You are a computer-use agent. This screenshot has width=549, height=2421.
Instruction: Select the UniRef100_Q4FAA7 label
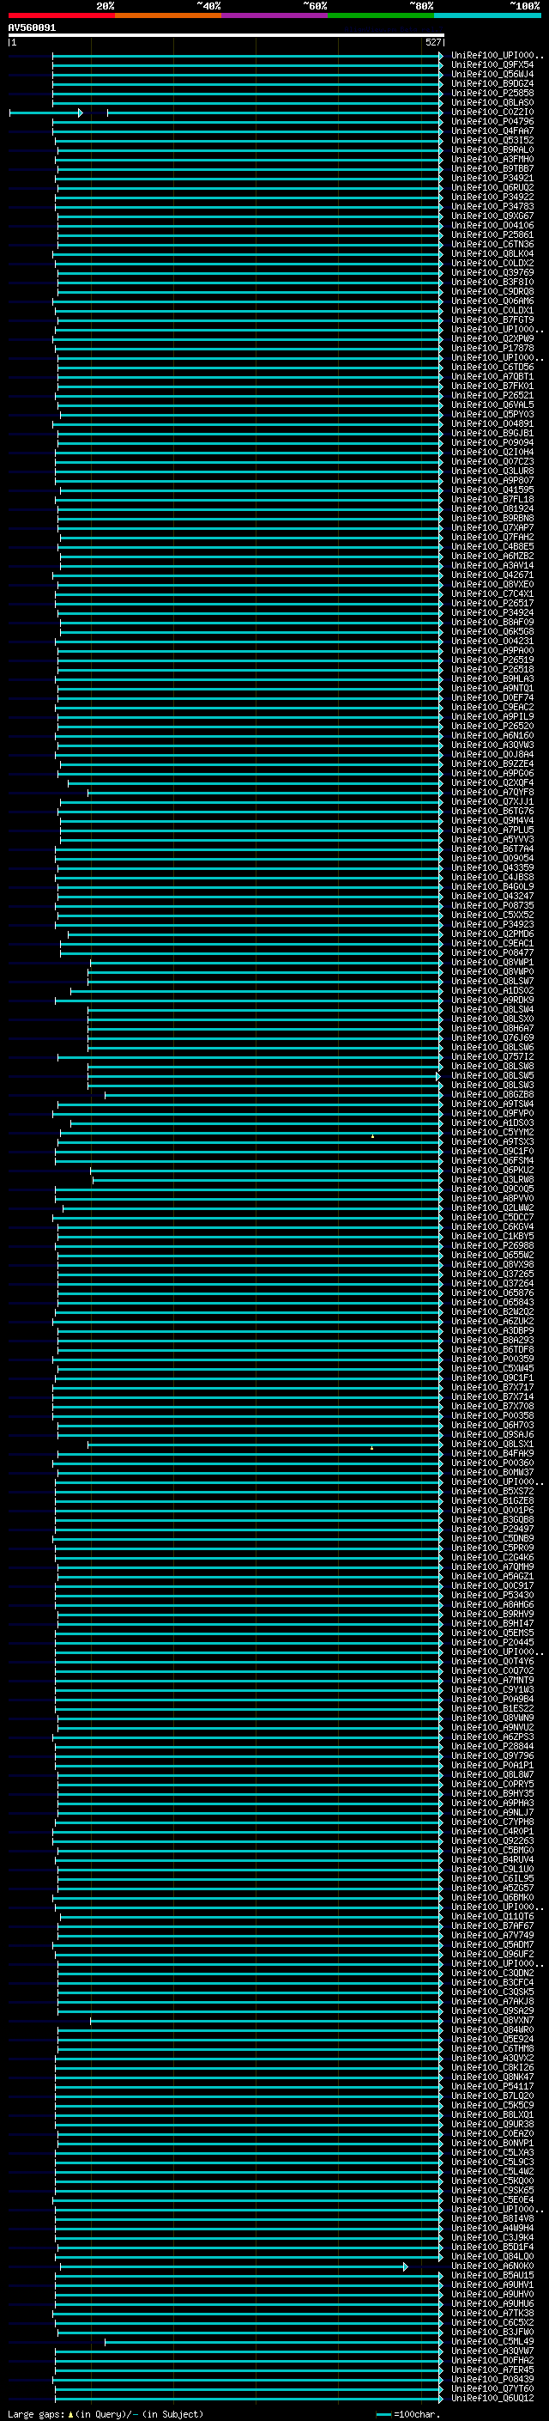point(492,131)
